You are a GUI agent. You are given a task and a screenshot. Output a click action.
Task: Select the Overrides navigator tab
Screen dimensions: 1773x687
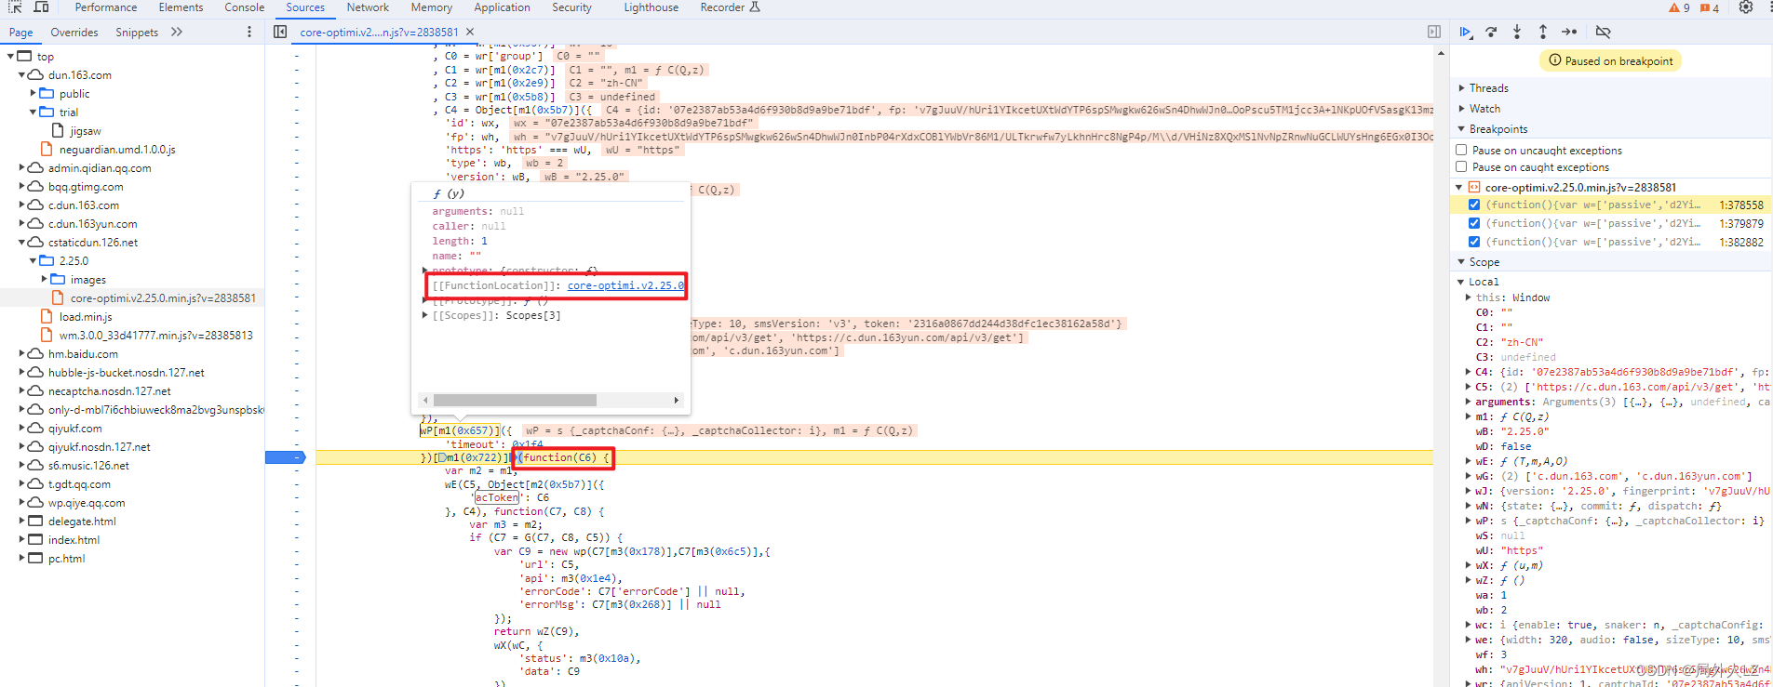point(74,33)
